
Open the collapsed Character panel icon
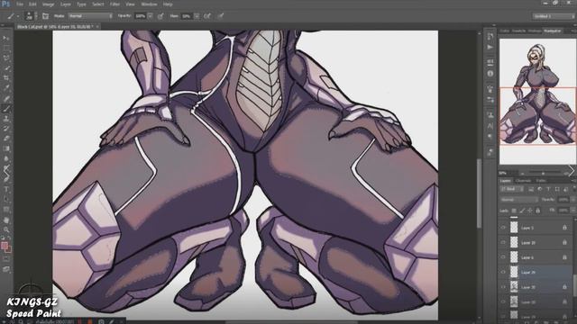pyautogui.click(x=490, y=126)
